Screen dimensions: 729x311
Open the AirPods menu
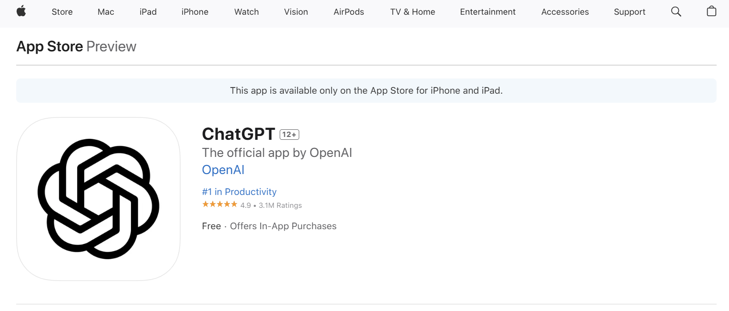point(349,12)
